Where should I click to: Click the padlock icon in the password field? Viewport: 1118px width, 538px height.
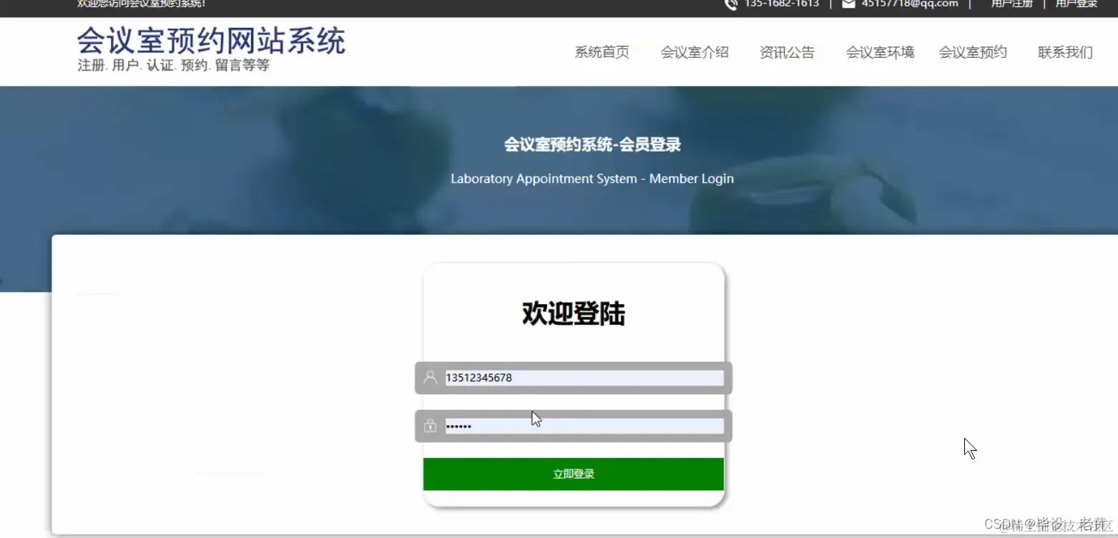[430, 426]
